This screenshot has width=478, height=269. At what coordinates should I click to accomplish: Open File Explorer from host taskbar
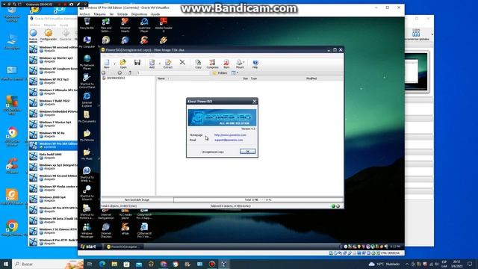tap(114, 264)
